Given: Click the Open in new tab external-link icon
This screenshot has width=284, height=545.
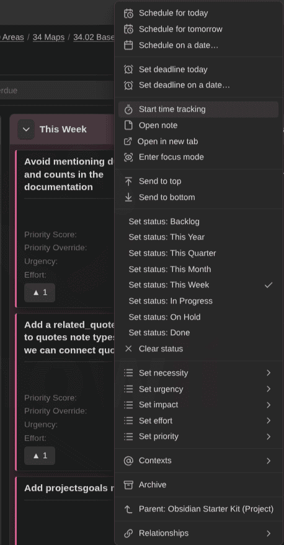Looking at the screenshot, I should pos(128,142).
